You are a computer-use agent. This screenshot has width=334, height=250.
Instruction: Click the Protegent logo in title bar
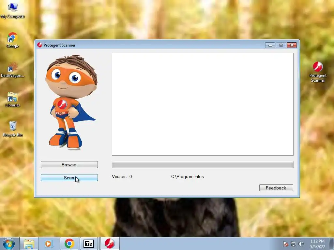[x=39, y=45]
